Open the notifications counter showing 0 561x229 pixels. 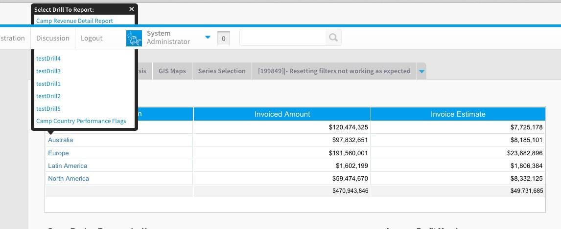click(x=224, y=39)
